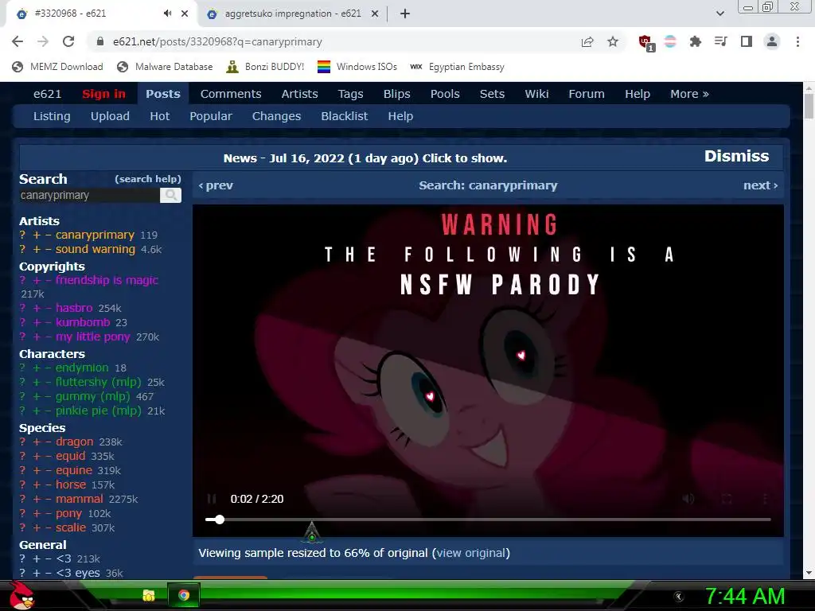Open the Hot posts submenu

tap(159, 116)
